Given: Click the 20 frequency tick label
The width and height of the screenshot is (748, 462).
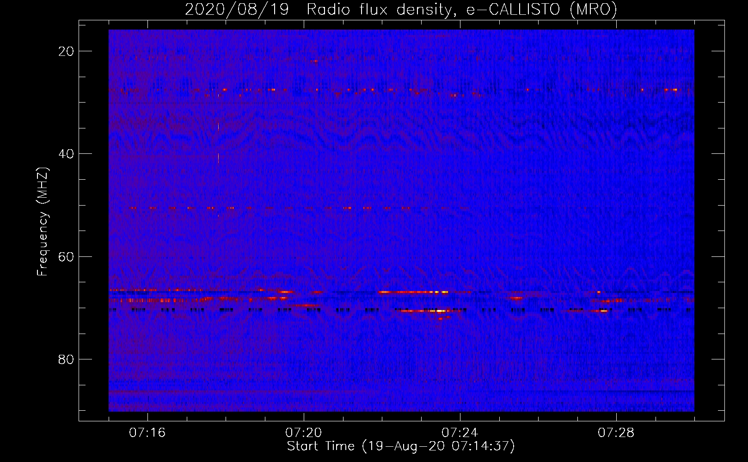Looking at the screenshot, I should (x=66, y=51).
